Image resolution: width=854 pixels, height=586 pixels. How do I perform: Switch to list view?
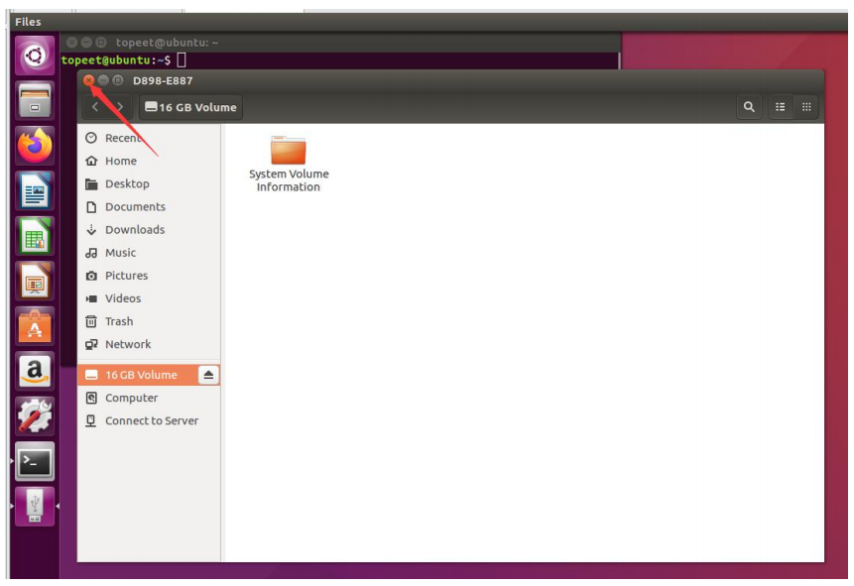tap(781, 107)
